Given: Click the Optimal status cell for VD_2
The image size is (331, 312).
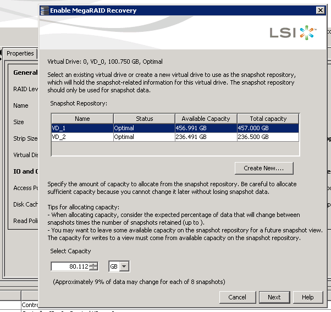Looking at the screenshot, I should tap(144, 137).
